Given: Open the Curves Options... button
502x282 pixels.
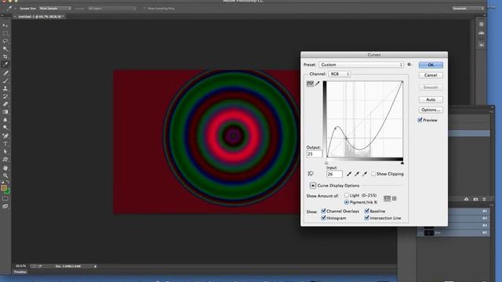Looking at the screenshot, I should [431, 110].
